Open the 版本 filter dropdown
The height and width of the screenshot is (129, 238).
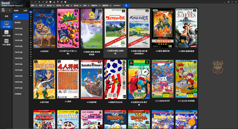coord(86,5)
